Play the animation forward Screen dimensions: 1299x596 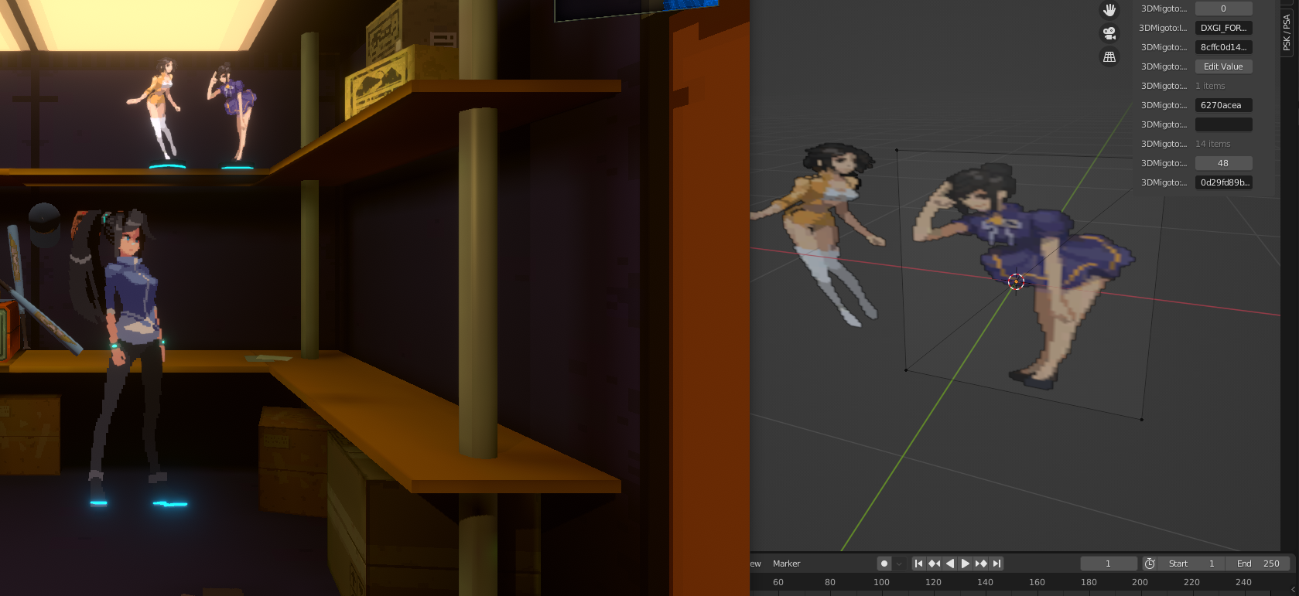click(966, 564)
